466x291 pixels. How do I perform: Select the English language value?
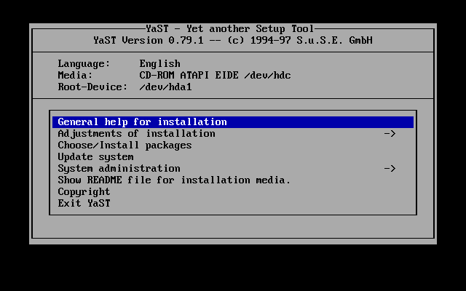(159, 64)
